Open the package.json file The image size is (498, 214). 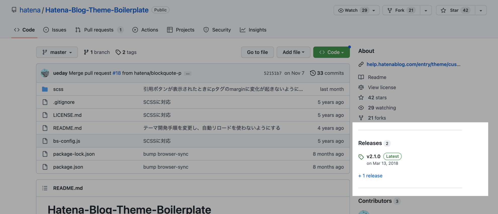pyautogui.click(x=68, y=167)
